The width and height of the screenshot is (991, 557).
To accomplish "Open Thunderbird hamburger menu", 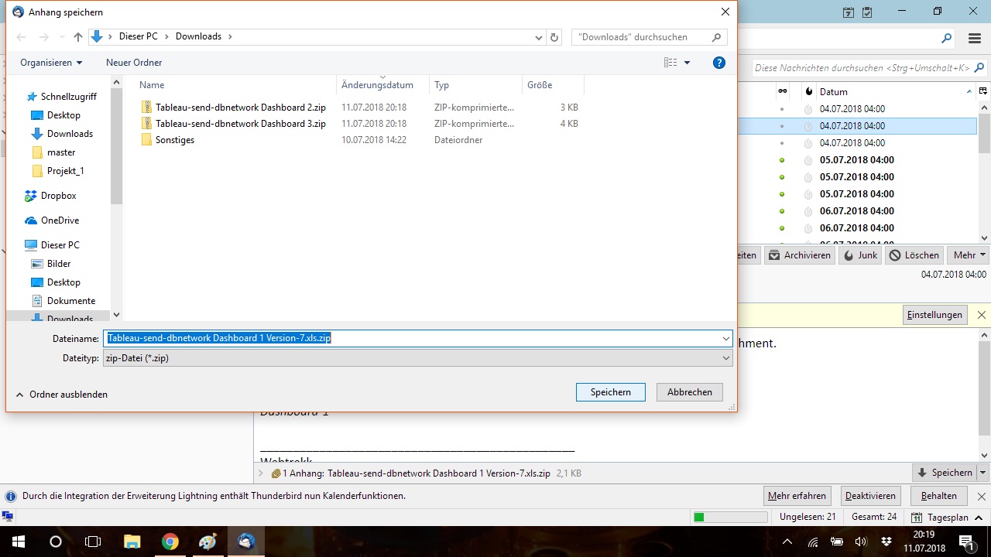I will point(975,38).
